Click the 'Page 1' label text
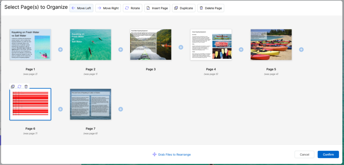The width and height of the screenshot is (344, 165). [30, 69]
